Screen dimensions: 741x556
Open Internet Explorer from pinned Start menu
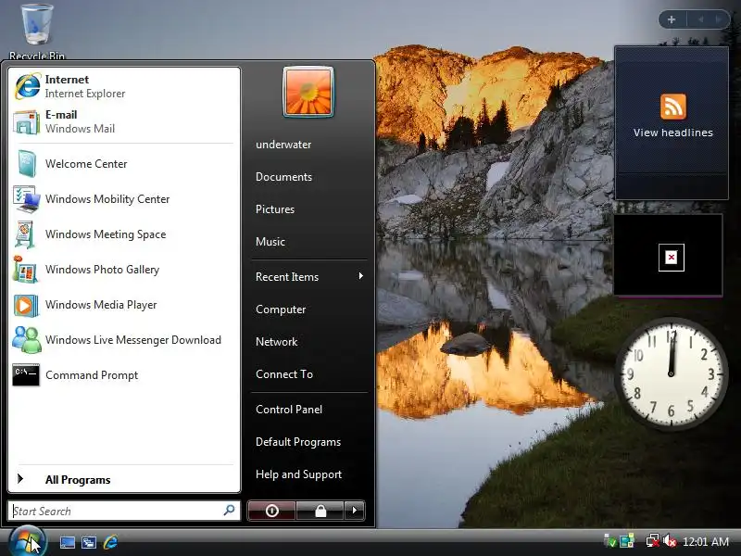click(x=124, y=86)
